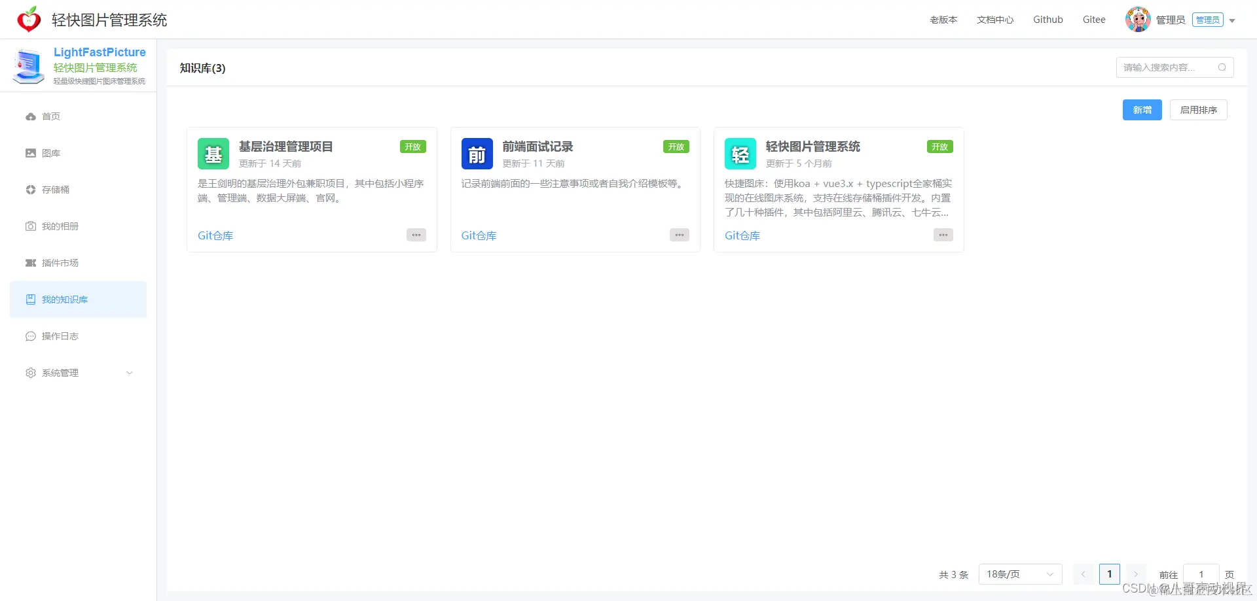The image size is (1257, 601).
Task: Click the 开放 status tag on 基层治理管理项目
Action: (412, 146)
